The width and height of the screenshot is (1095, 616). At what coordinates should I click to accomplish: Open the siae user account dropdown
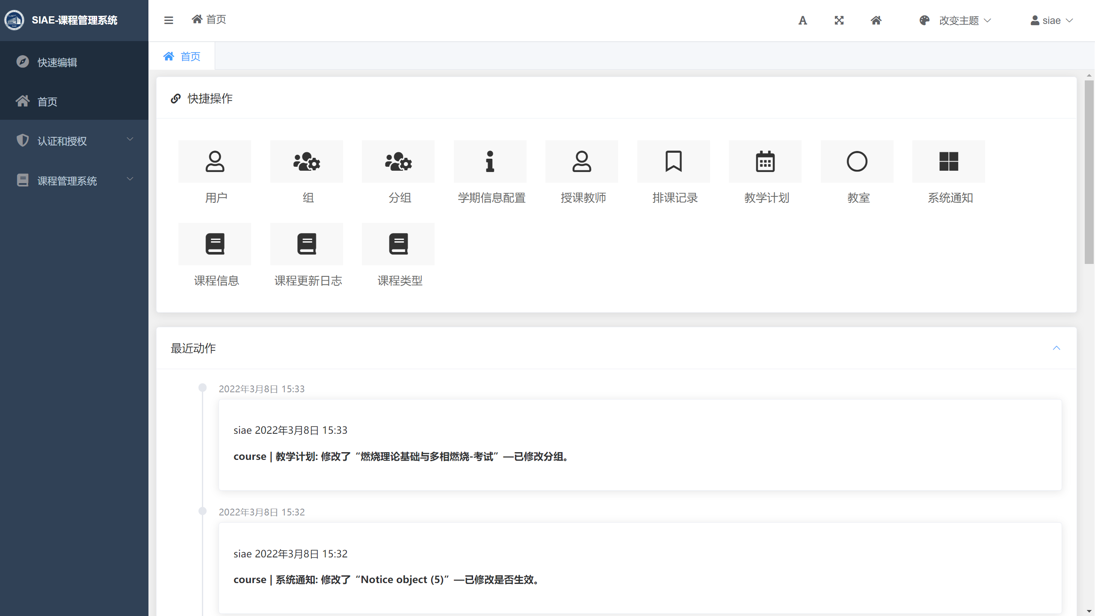click(x=1052, y=20)
